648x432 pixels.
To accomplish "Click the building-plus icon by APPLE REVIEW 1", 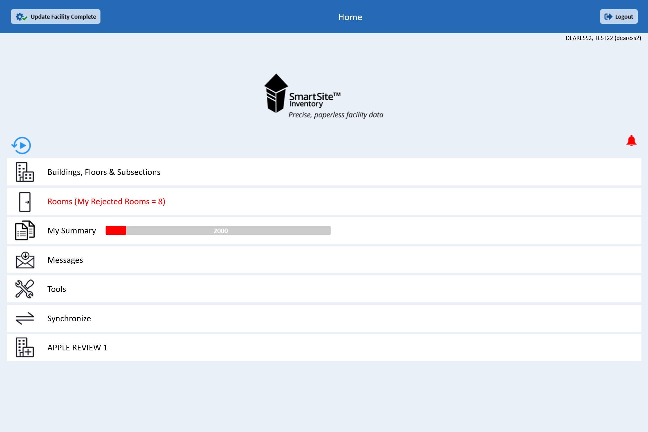I will pyautogui.click(x=25, y=347).
